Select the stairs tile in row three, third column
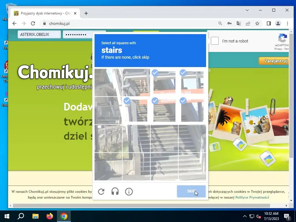296x222 pixels. 164,138
